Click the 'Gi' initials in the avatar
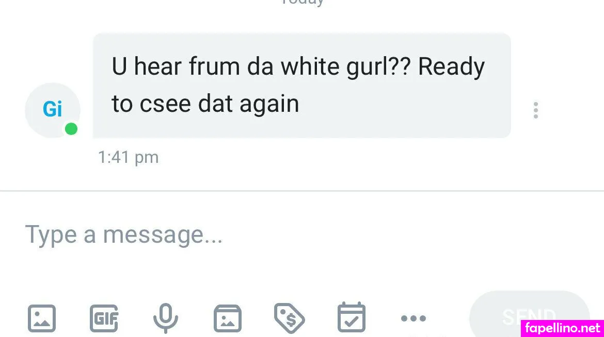The image size is (604, 337). pos(52,109)
